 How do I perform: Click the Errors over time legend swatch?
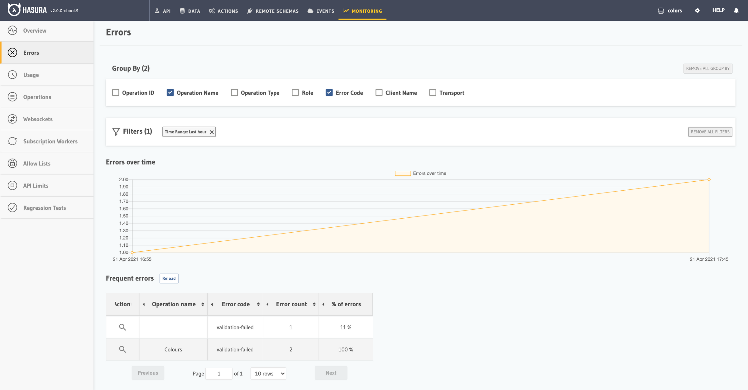[402, 173]
